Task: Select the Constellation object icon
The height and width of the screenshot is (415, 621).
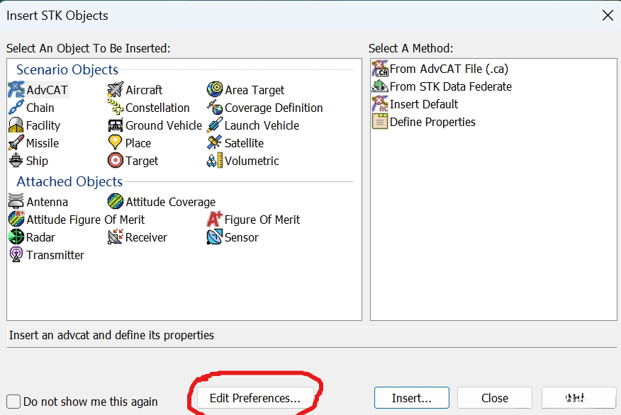Action: [116, 108]
